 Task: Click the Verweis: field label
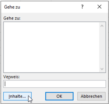pos(11,77)
